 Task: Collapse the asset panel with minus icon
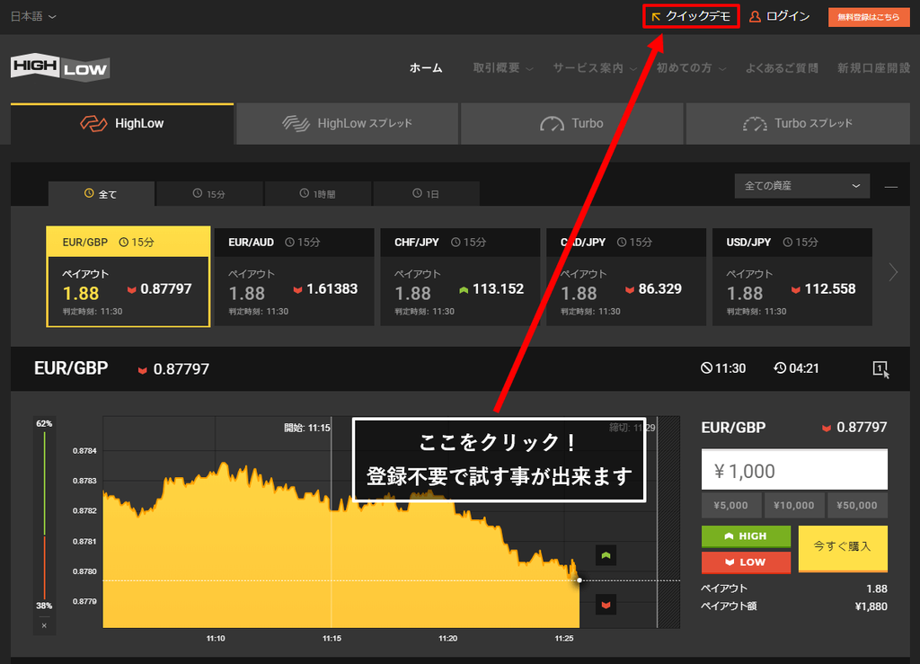coord(890,187)
